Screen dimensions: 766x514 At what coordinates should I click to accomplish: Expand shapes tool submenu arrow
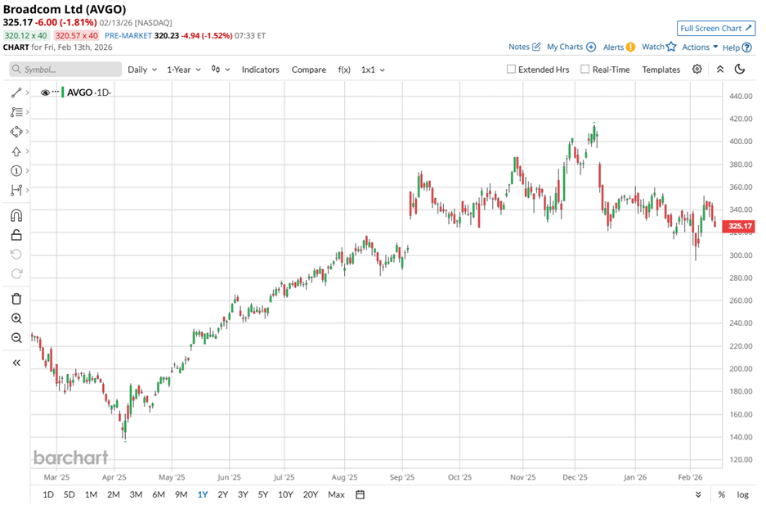27,132
